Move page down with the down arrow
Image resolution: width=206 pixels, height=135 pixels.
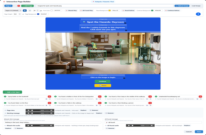(x=16, y=6)
